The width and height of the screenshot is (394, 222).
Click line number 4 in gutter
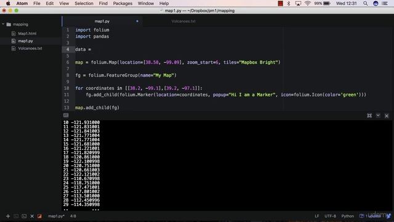click(68, 49)
